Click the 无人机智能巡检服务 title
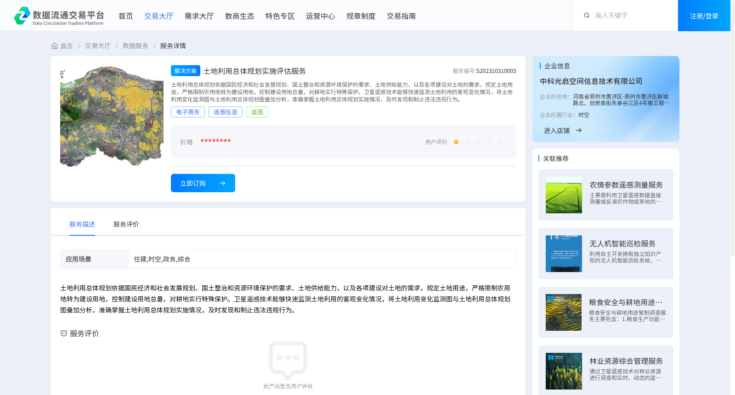 [x=622, y=244]
